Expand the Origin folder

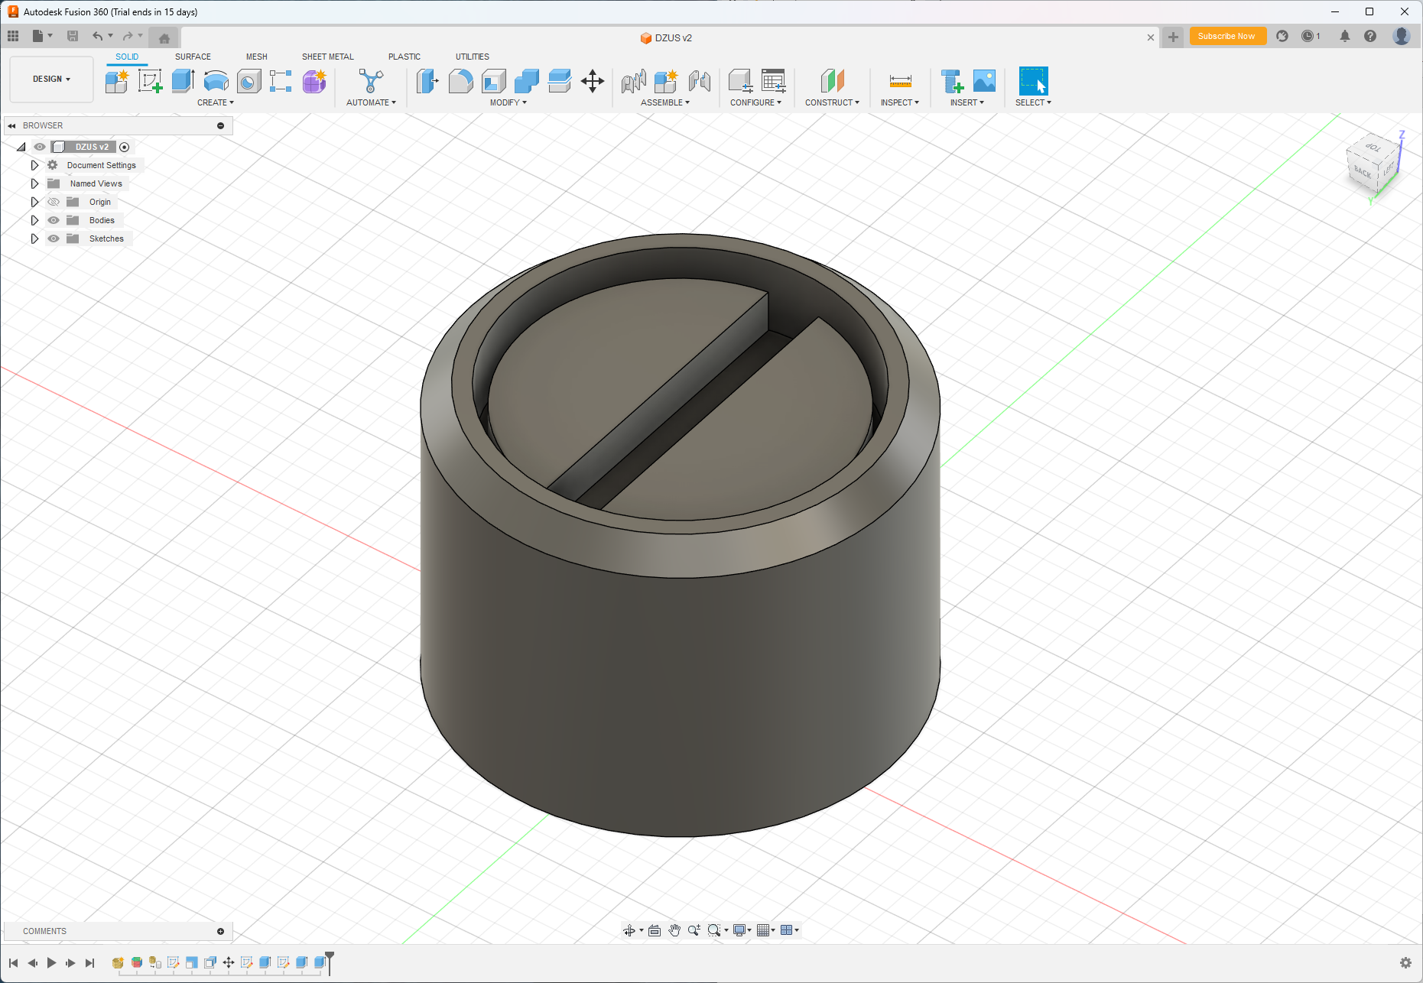pos(34,202)
